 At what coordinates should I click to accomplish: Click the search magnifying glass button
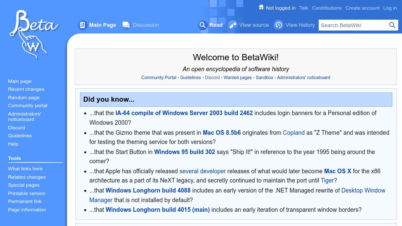[x=392, y=25]
